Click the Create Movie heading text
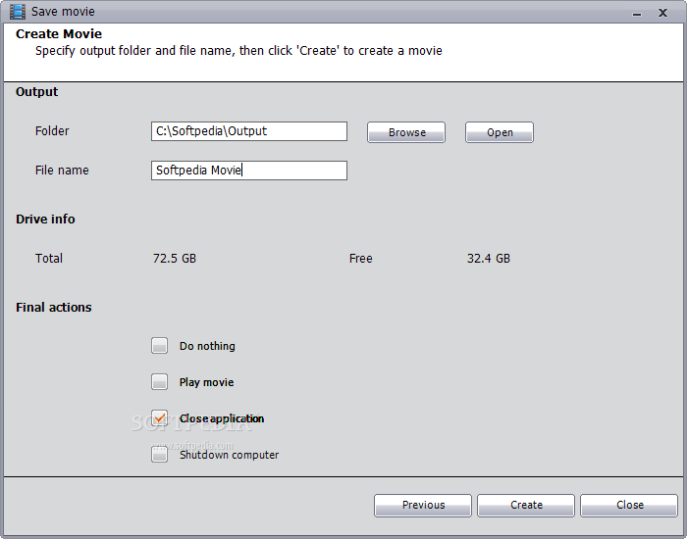 pyautogui.click(x=59, y=33)
